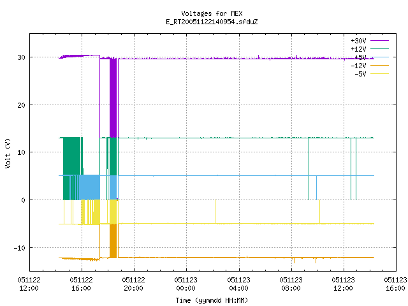Viewport: 408px width, 306px height.
Task: Click the -5V legend label
Action: pos(360,74)
